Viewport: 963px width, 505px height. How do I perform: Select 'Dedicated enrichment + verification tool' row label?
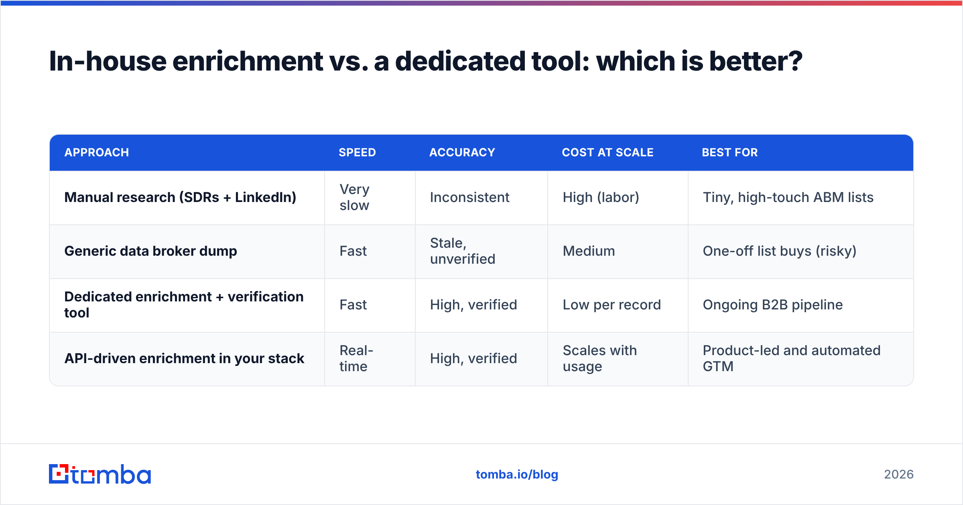(184, 305)
